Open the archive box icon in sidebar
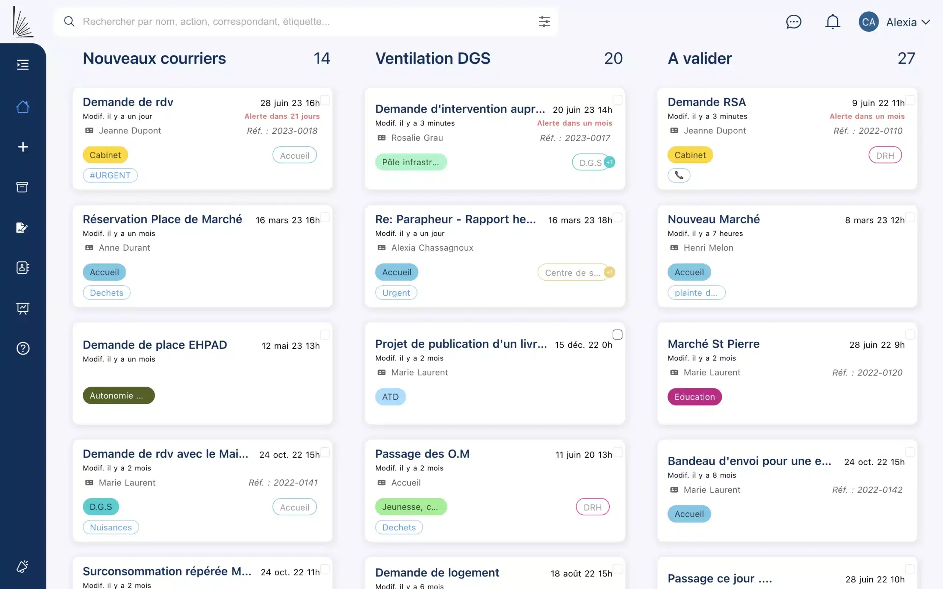Screen dimensions: 943x589 coord(22,187)
